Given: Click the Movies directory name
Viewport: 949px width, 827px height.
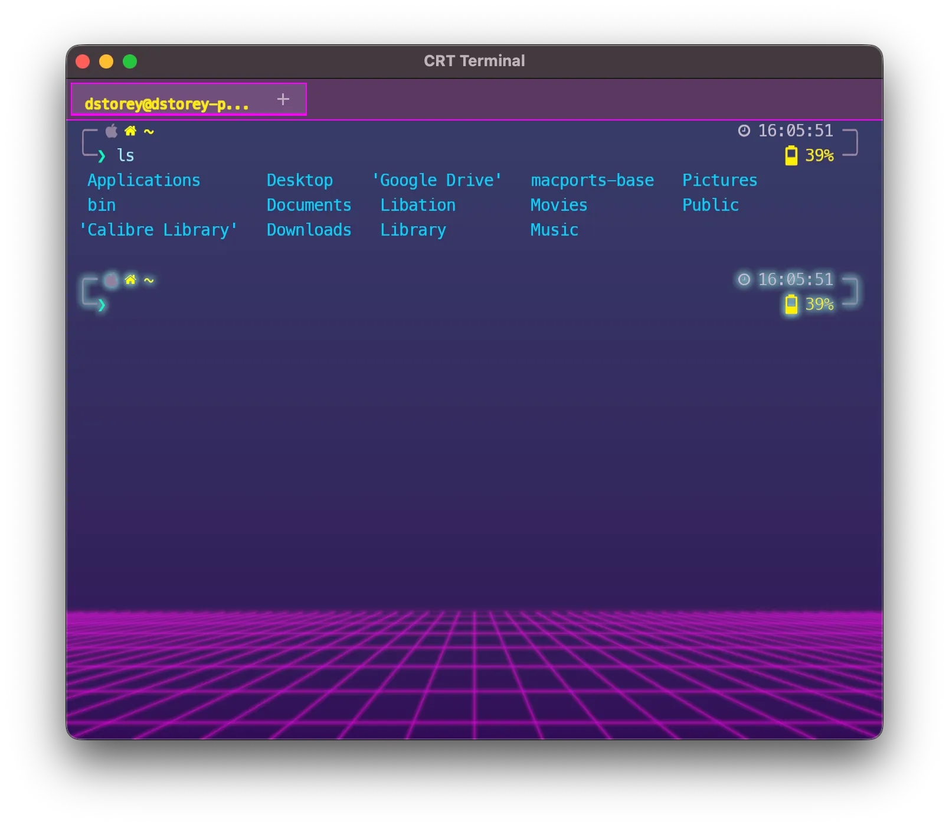Looking at the screenshot, I should pyautogui.click(x=559, y=205).
